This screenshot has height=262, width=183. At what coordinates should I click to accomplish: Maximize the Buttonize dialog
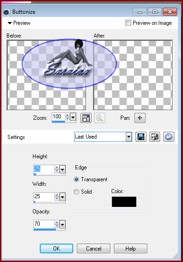(x=155, y=12)
